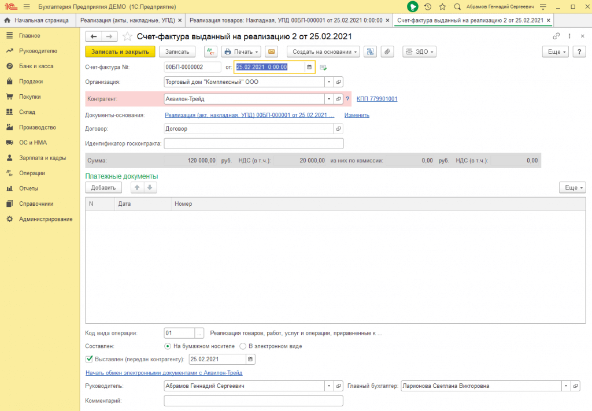The height and width of the screenshot is (411, 592).
Task: Open help question mark button
Action: (x=579, y=51)
